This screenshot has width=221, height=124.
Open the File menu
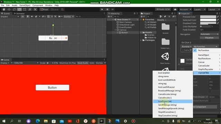2,6
